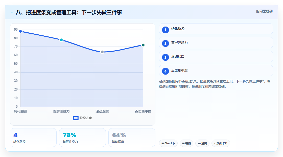Click the lightning icon beside the heading
Viewport: 283px width, 157px height.
(x=12, y=13)
